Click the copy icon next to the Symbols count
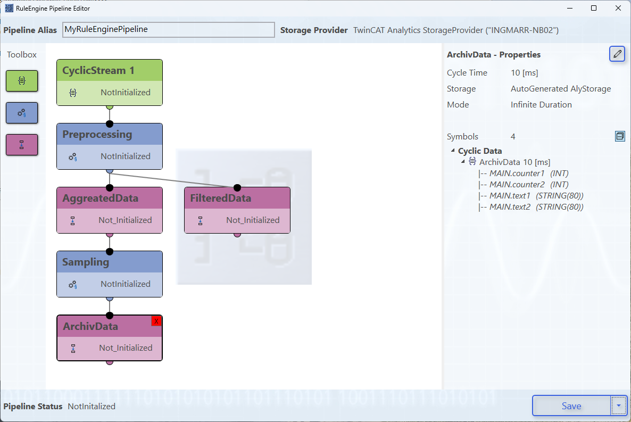The image size is (631, 422). point(620,136)
